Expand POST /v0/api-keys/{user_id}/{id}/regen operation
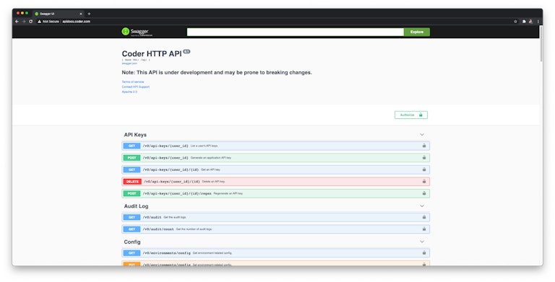Screen dimensions: 555x282 pos(276,193)
